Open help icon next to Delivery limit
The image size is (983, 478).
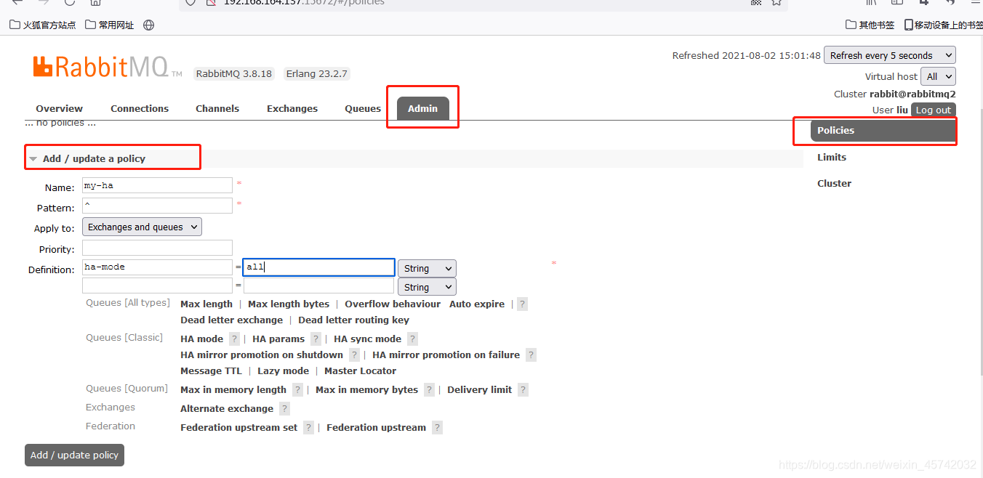[523, 390]
